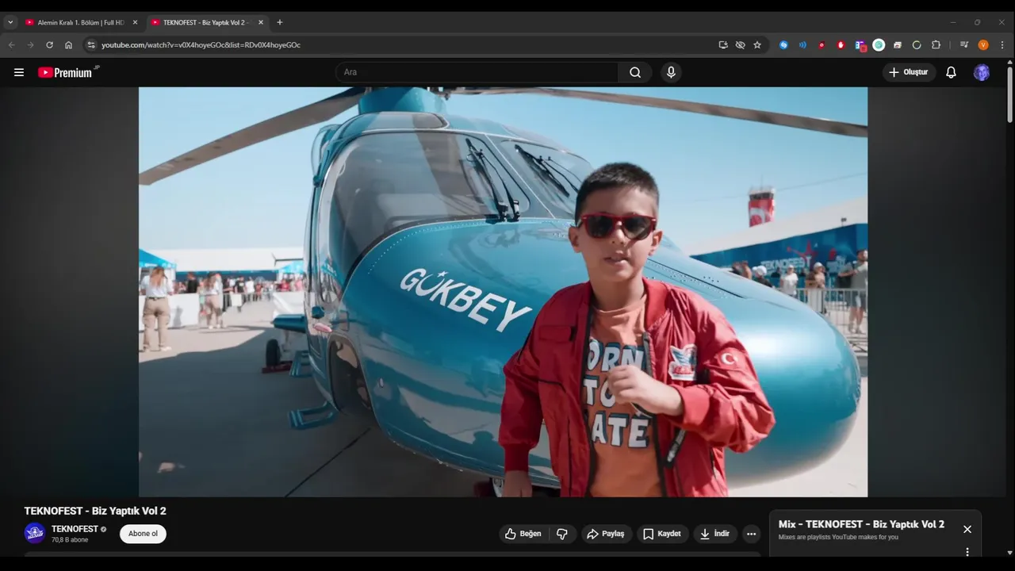
Task: Open the red hand blocker extension
Action: pos(841,45)
